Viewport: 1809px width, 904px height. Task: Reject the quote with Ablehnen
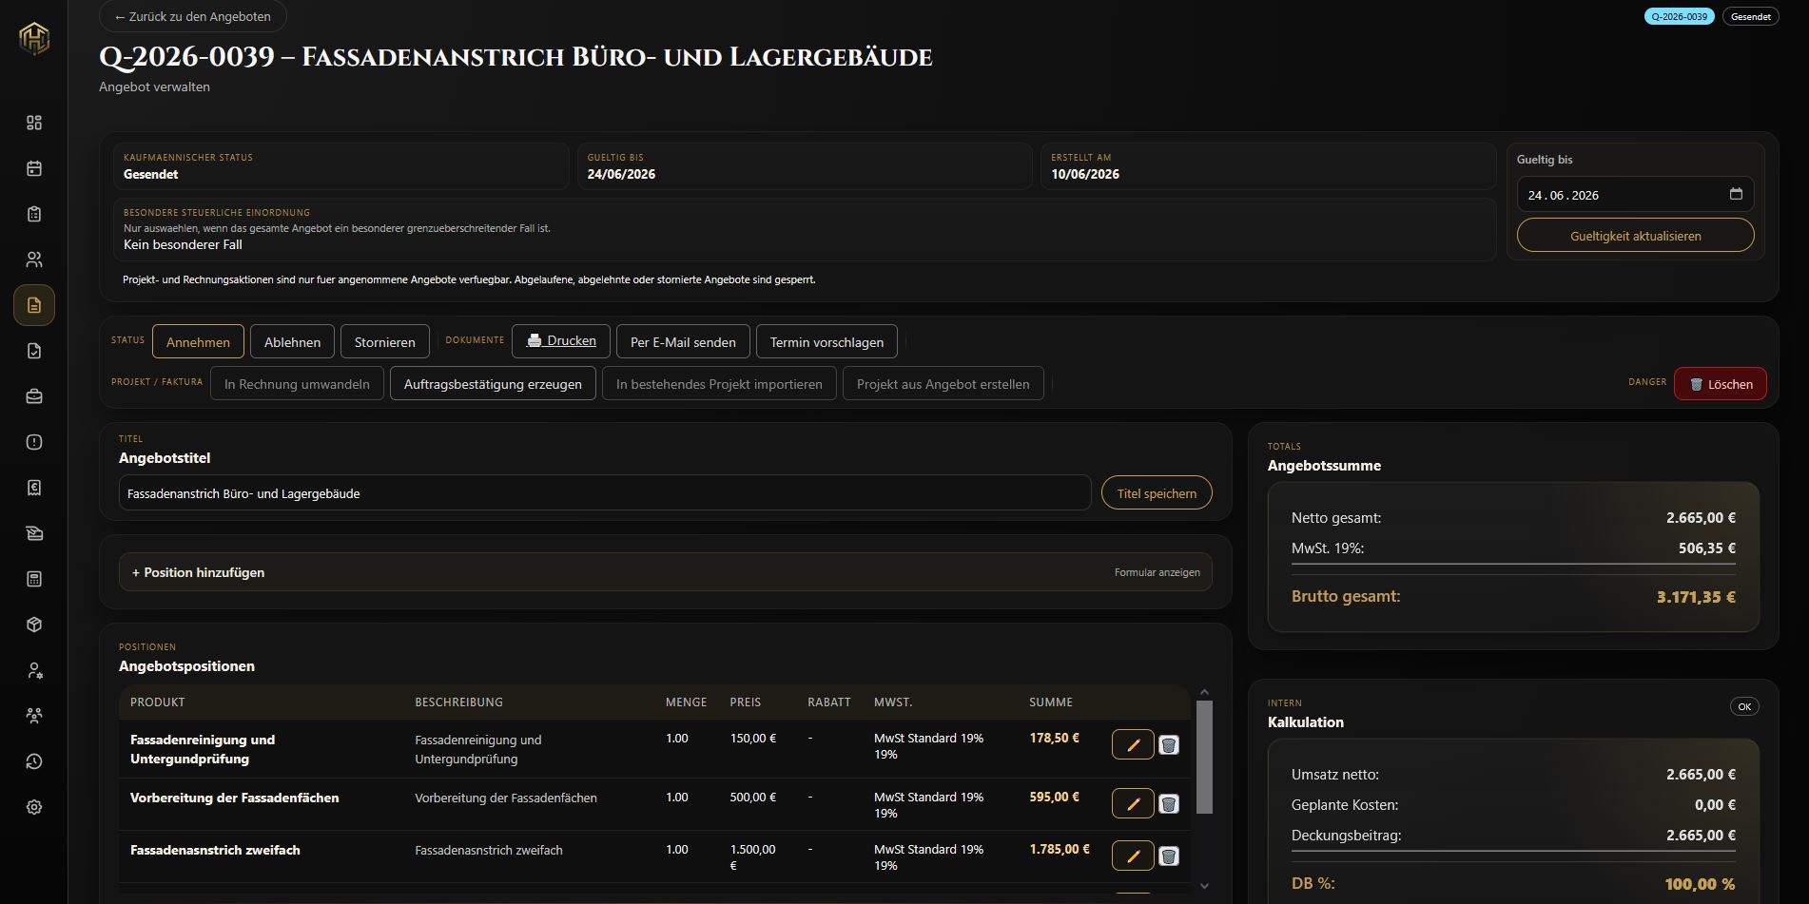(x=292, y=342)
